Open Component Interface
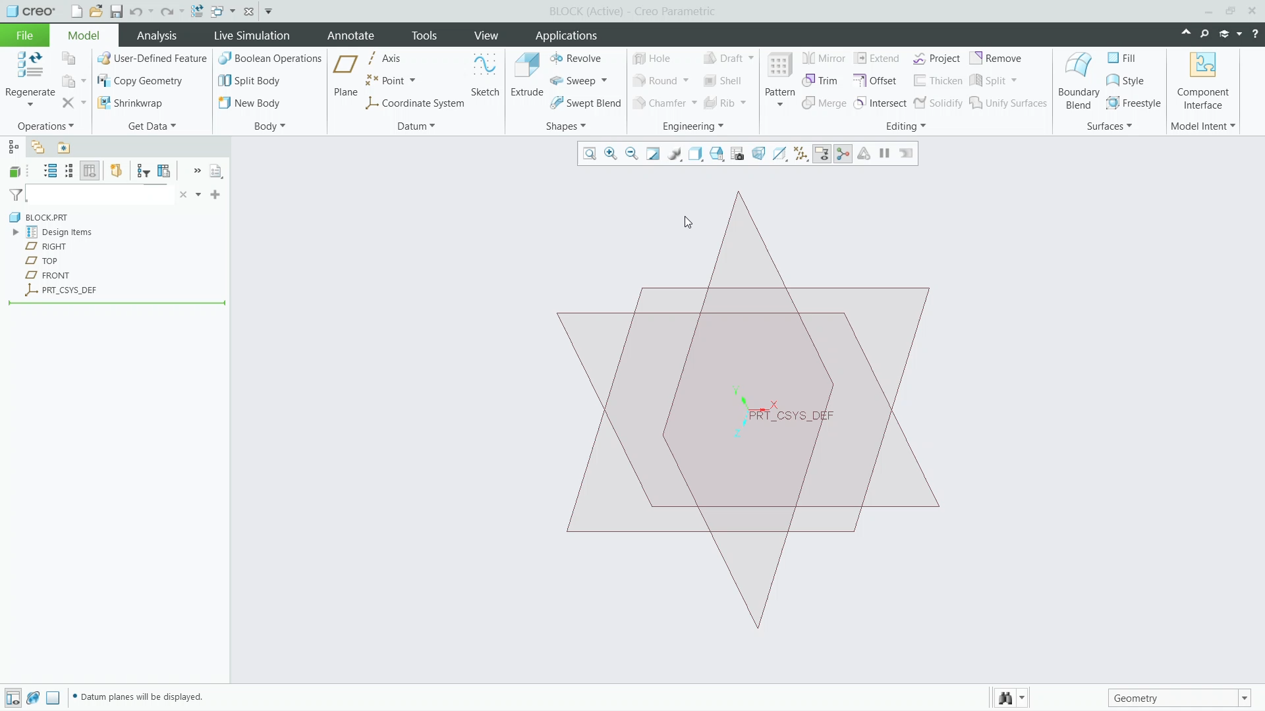Image resolution: width=1265 pixels, height=711 pixels. point(1202,81)
